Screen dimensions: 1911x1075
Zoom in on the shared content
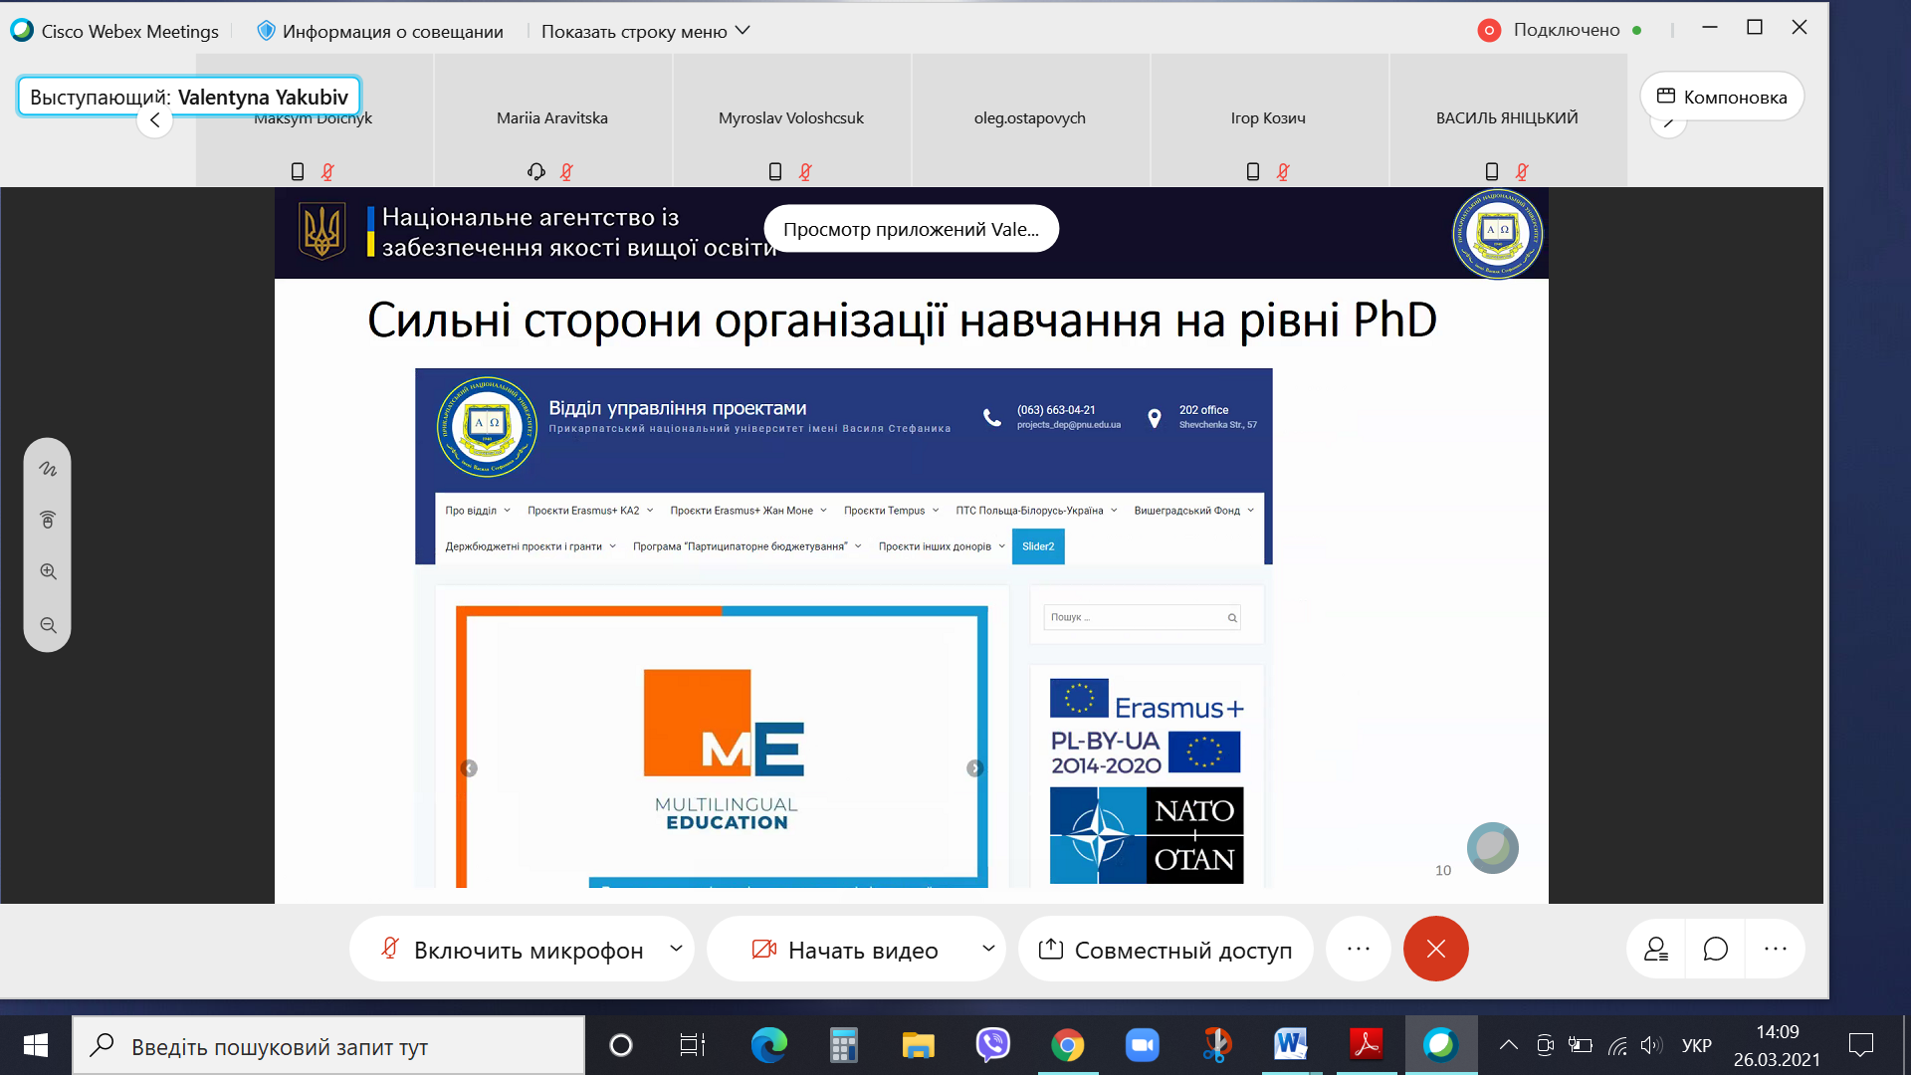tap(48, 572)
